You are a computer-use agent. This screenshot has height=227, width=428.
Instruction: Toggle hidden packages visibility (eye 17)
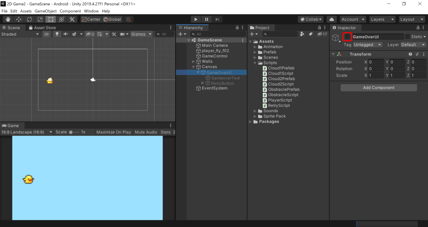322,34
